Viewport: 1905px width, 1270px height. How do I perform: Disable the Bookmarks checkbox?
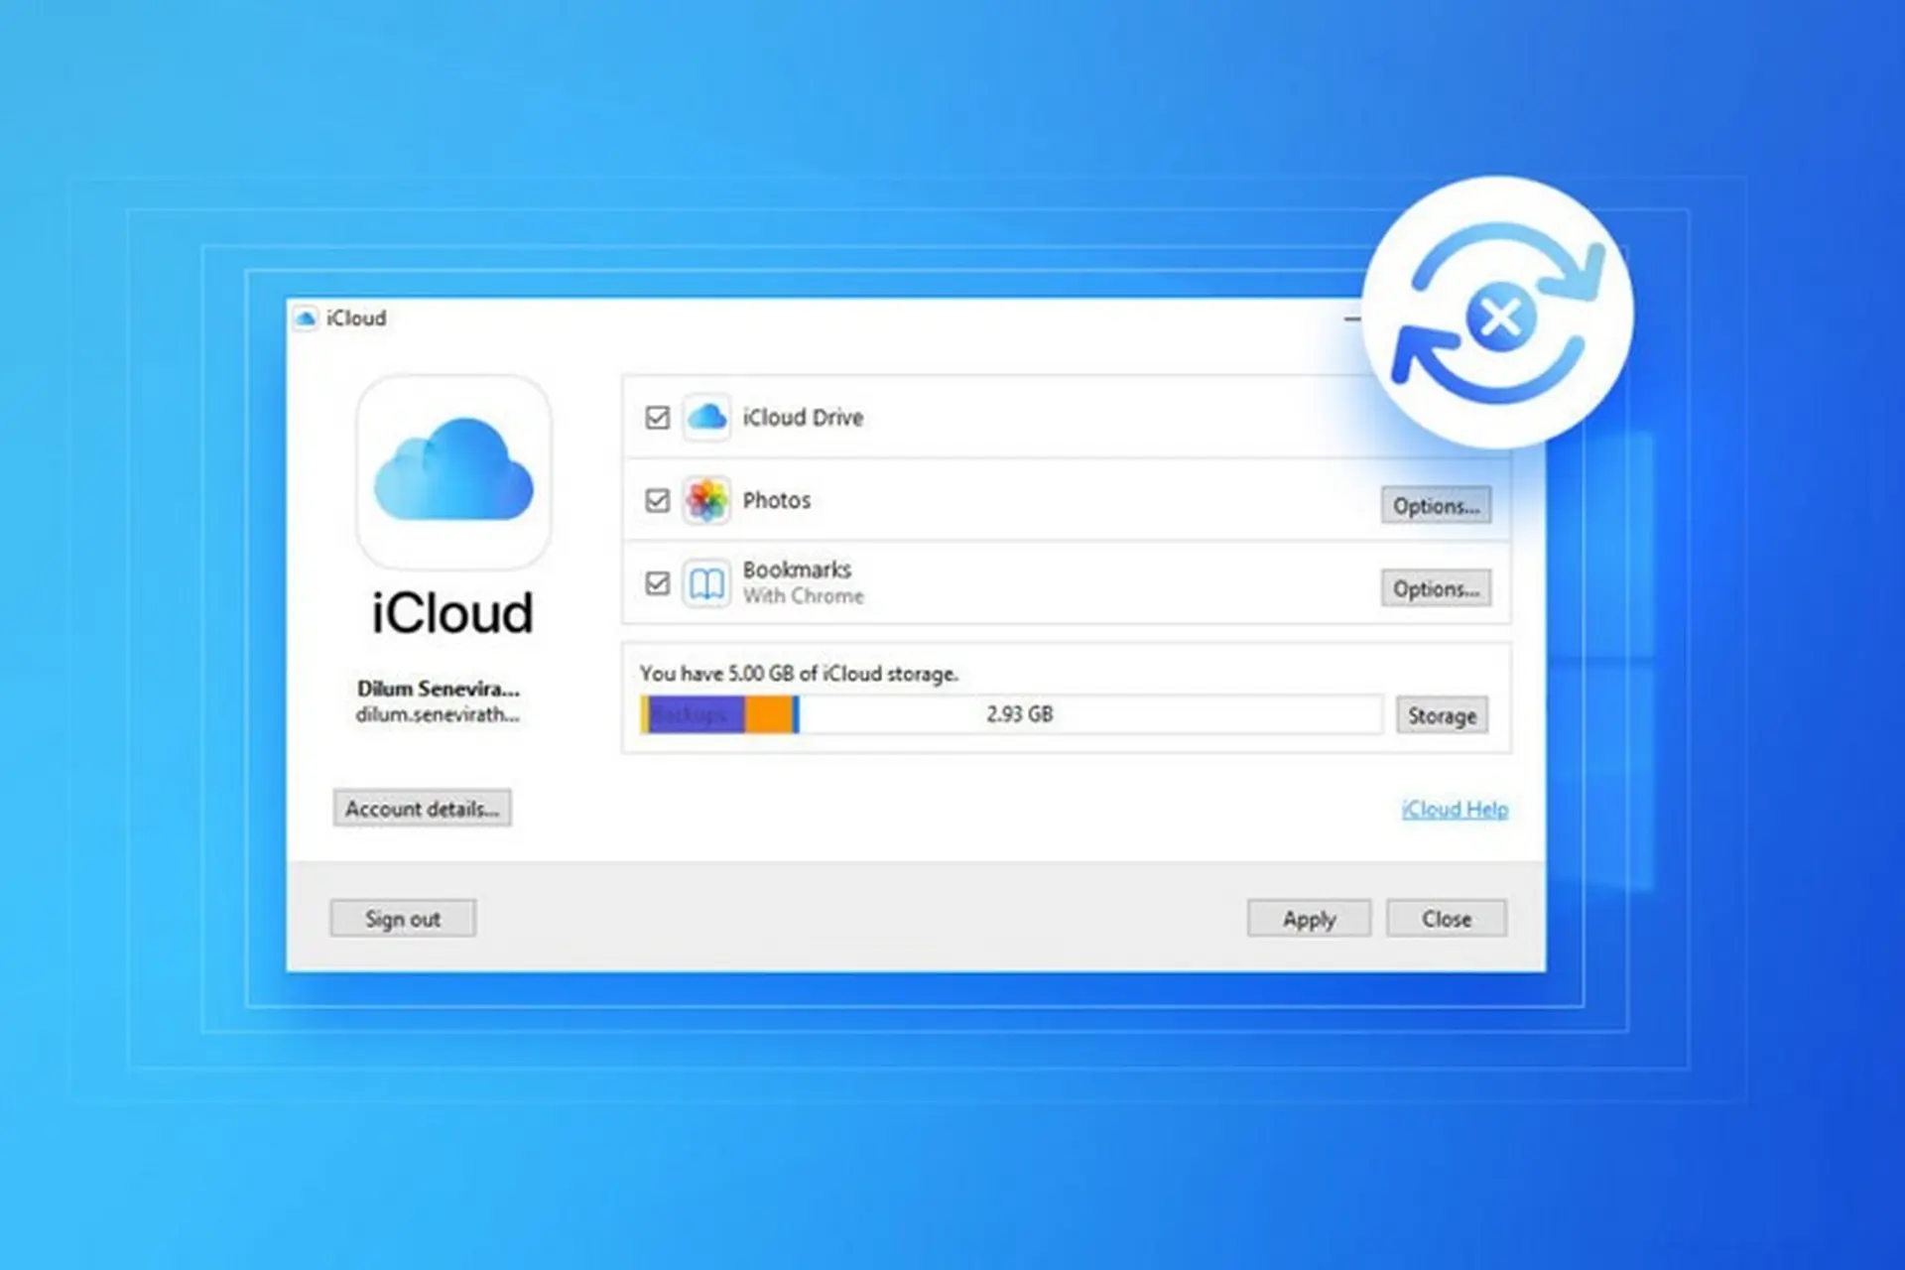point(657,582)
